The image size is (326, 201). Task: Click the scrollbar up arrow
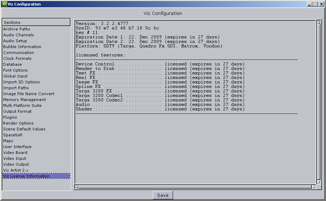click(319, 21)
